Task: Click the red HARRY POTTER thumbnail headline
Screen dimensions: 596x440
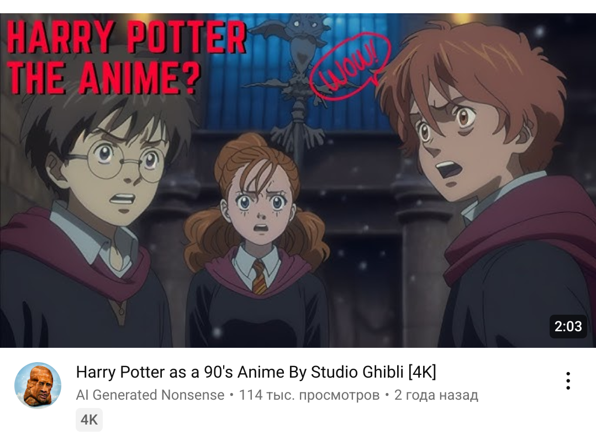Action: click(x=126, y=37)
